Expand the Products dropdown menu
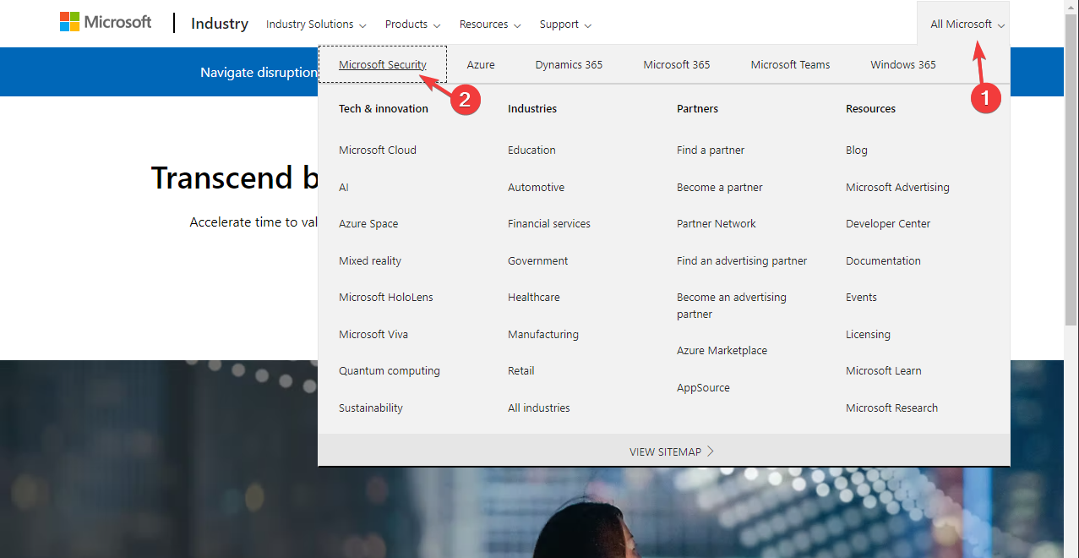This screenshot has width=1079, height=558. pyautogui.click(x=412, y=25)
